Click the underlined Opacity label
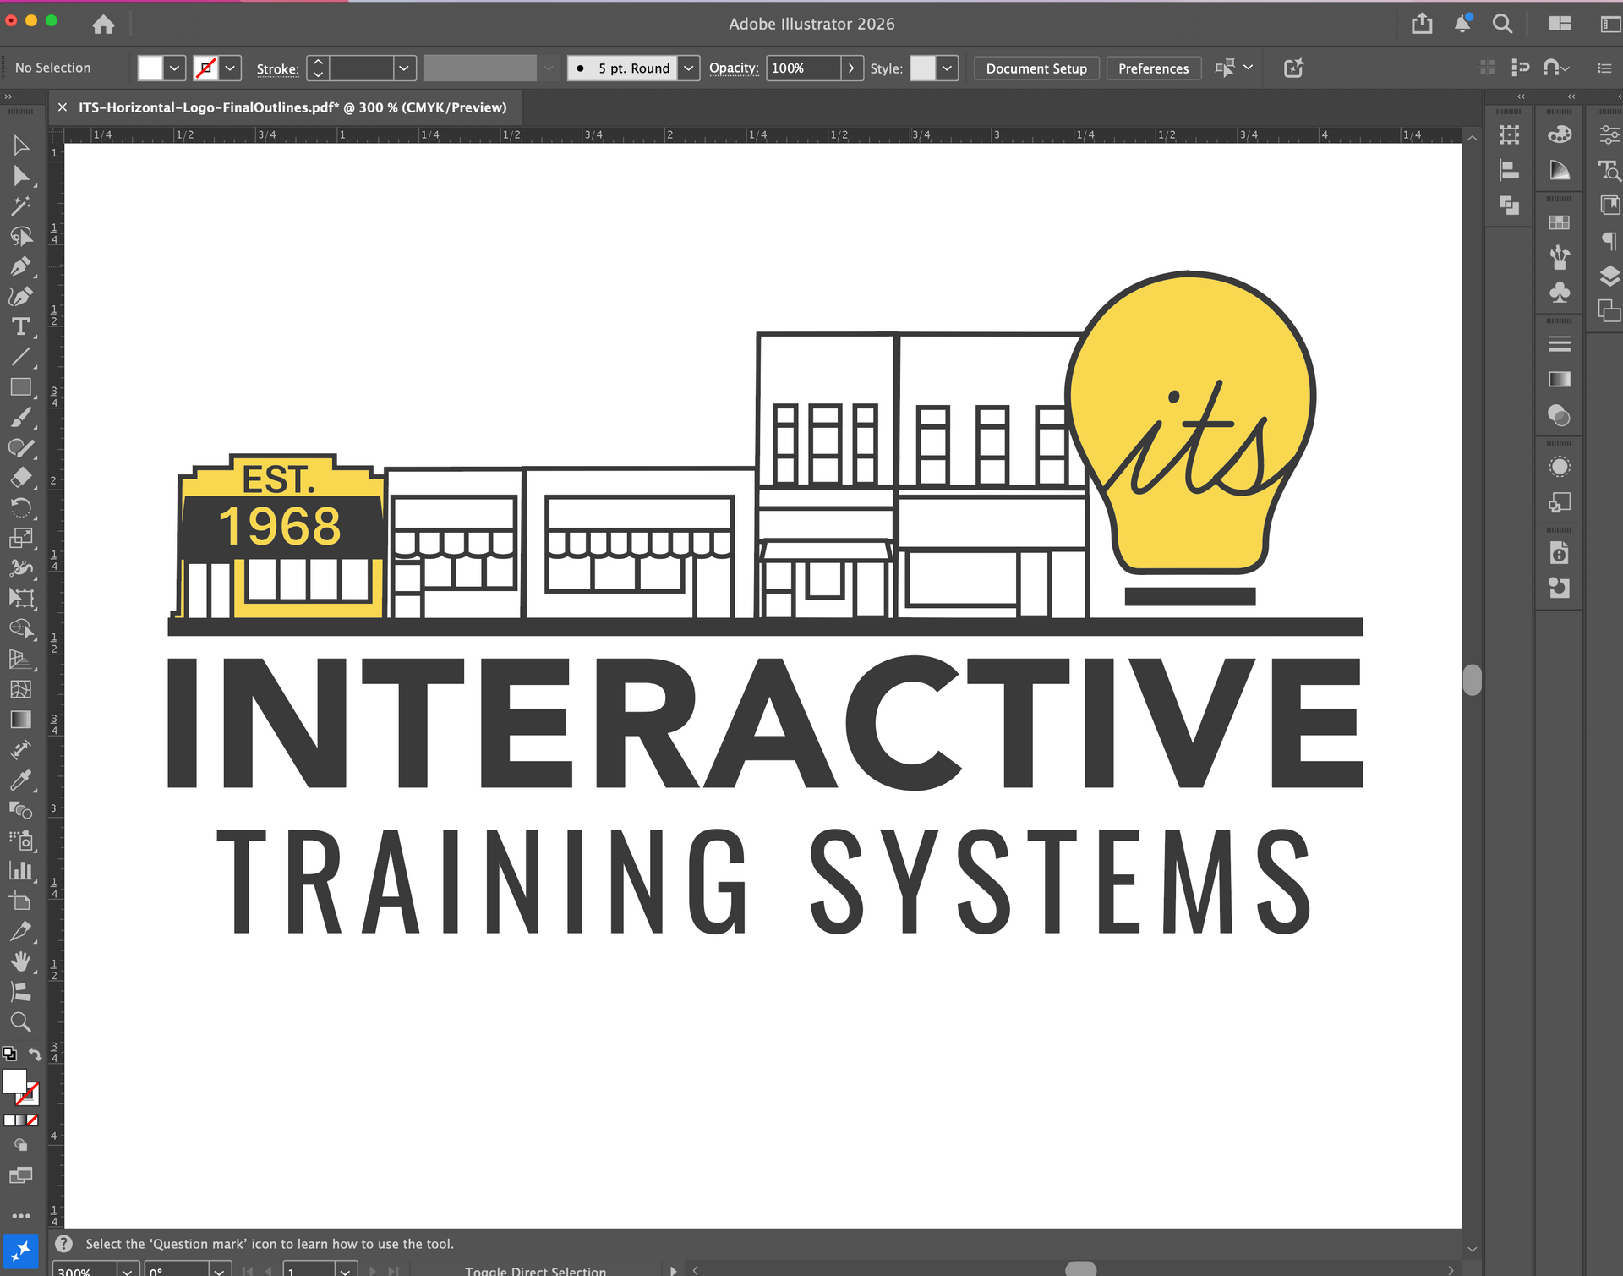1623x1276 pixels. (734, 68)
